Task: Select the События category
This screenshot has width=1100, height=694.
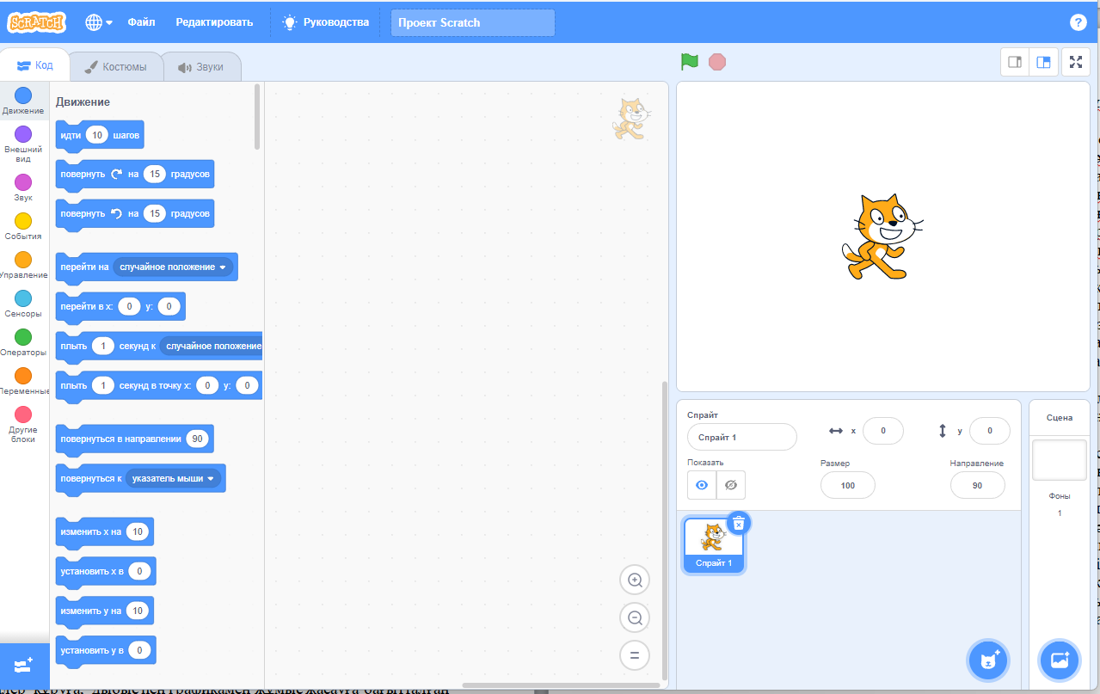Action: tap(23, 226)
